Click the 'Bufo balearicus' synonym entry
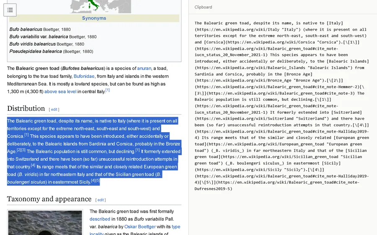 40,30
